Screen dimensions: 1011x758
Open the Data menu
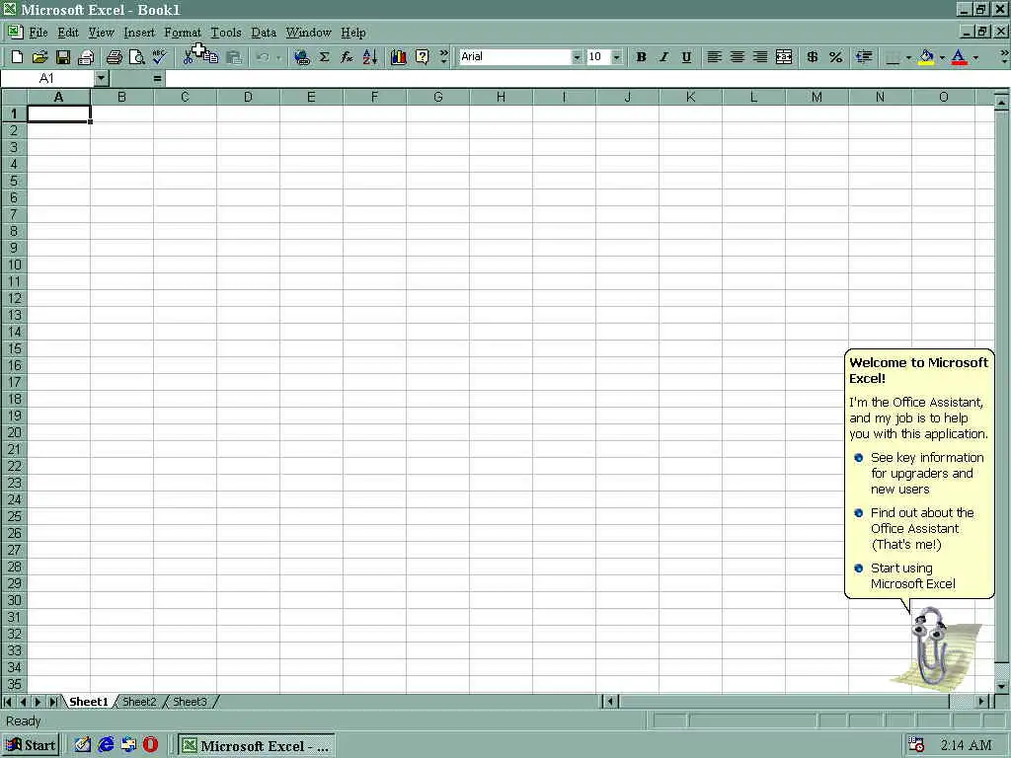point(264,33)
